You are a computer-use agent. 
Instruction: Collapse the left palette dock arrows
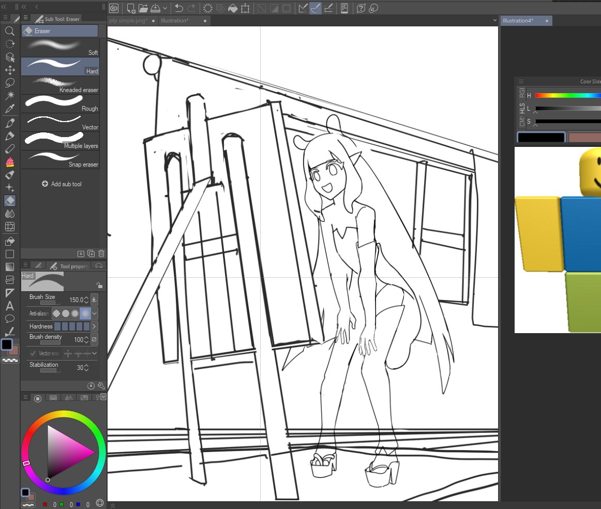click(x=4, y=7)
